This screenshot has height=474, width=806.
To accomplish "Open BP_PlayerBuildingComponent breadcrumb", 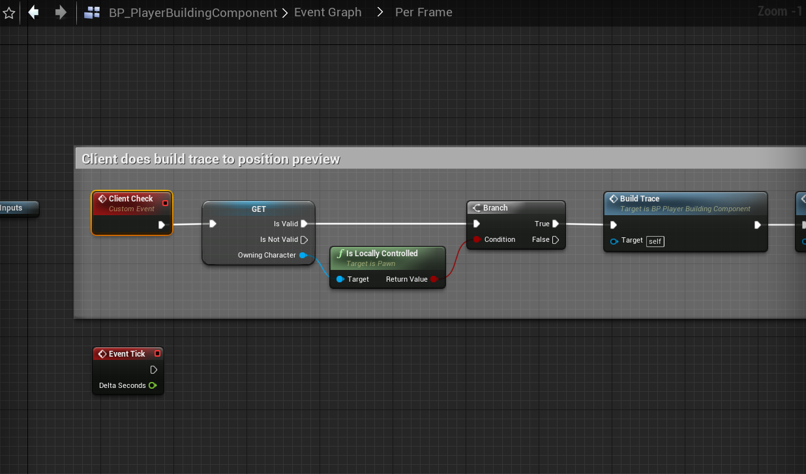I will point(193,12).
